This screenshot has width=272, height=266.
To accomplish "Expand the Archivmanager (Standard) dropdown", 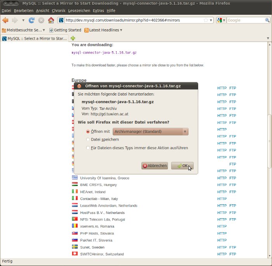I will pos(150,132).
